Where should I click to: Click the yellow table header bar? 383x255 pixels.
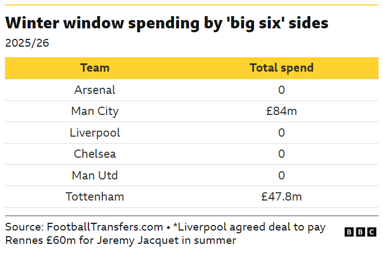pyautogui.click(x=189, y=68)
